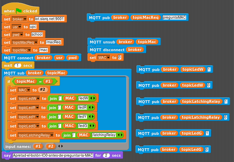
Task: Click the pwd variable in MQTT connect
Action: (x=72, y=58)
